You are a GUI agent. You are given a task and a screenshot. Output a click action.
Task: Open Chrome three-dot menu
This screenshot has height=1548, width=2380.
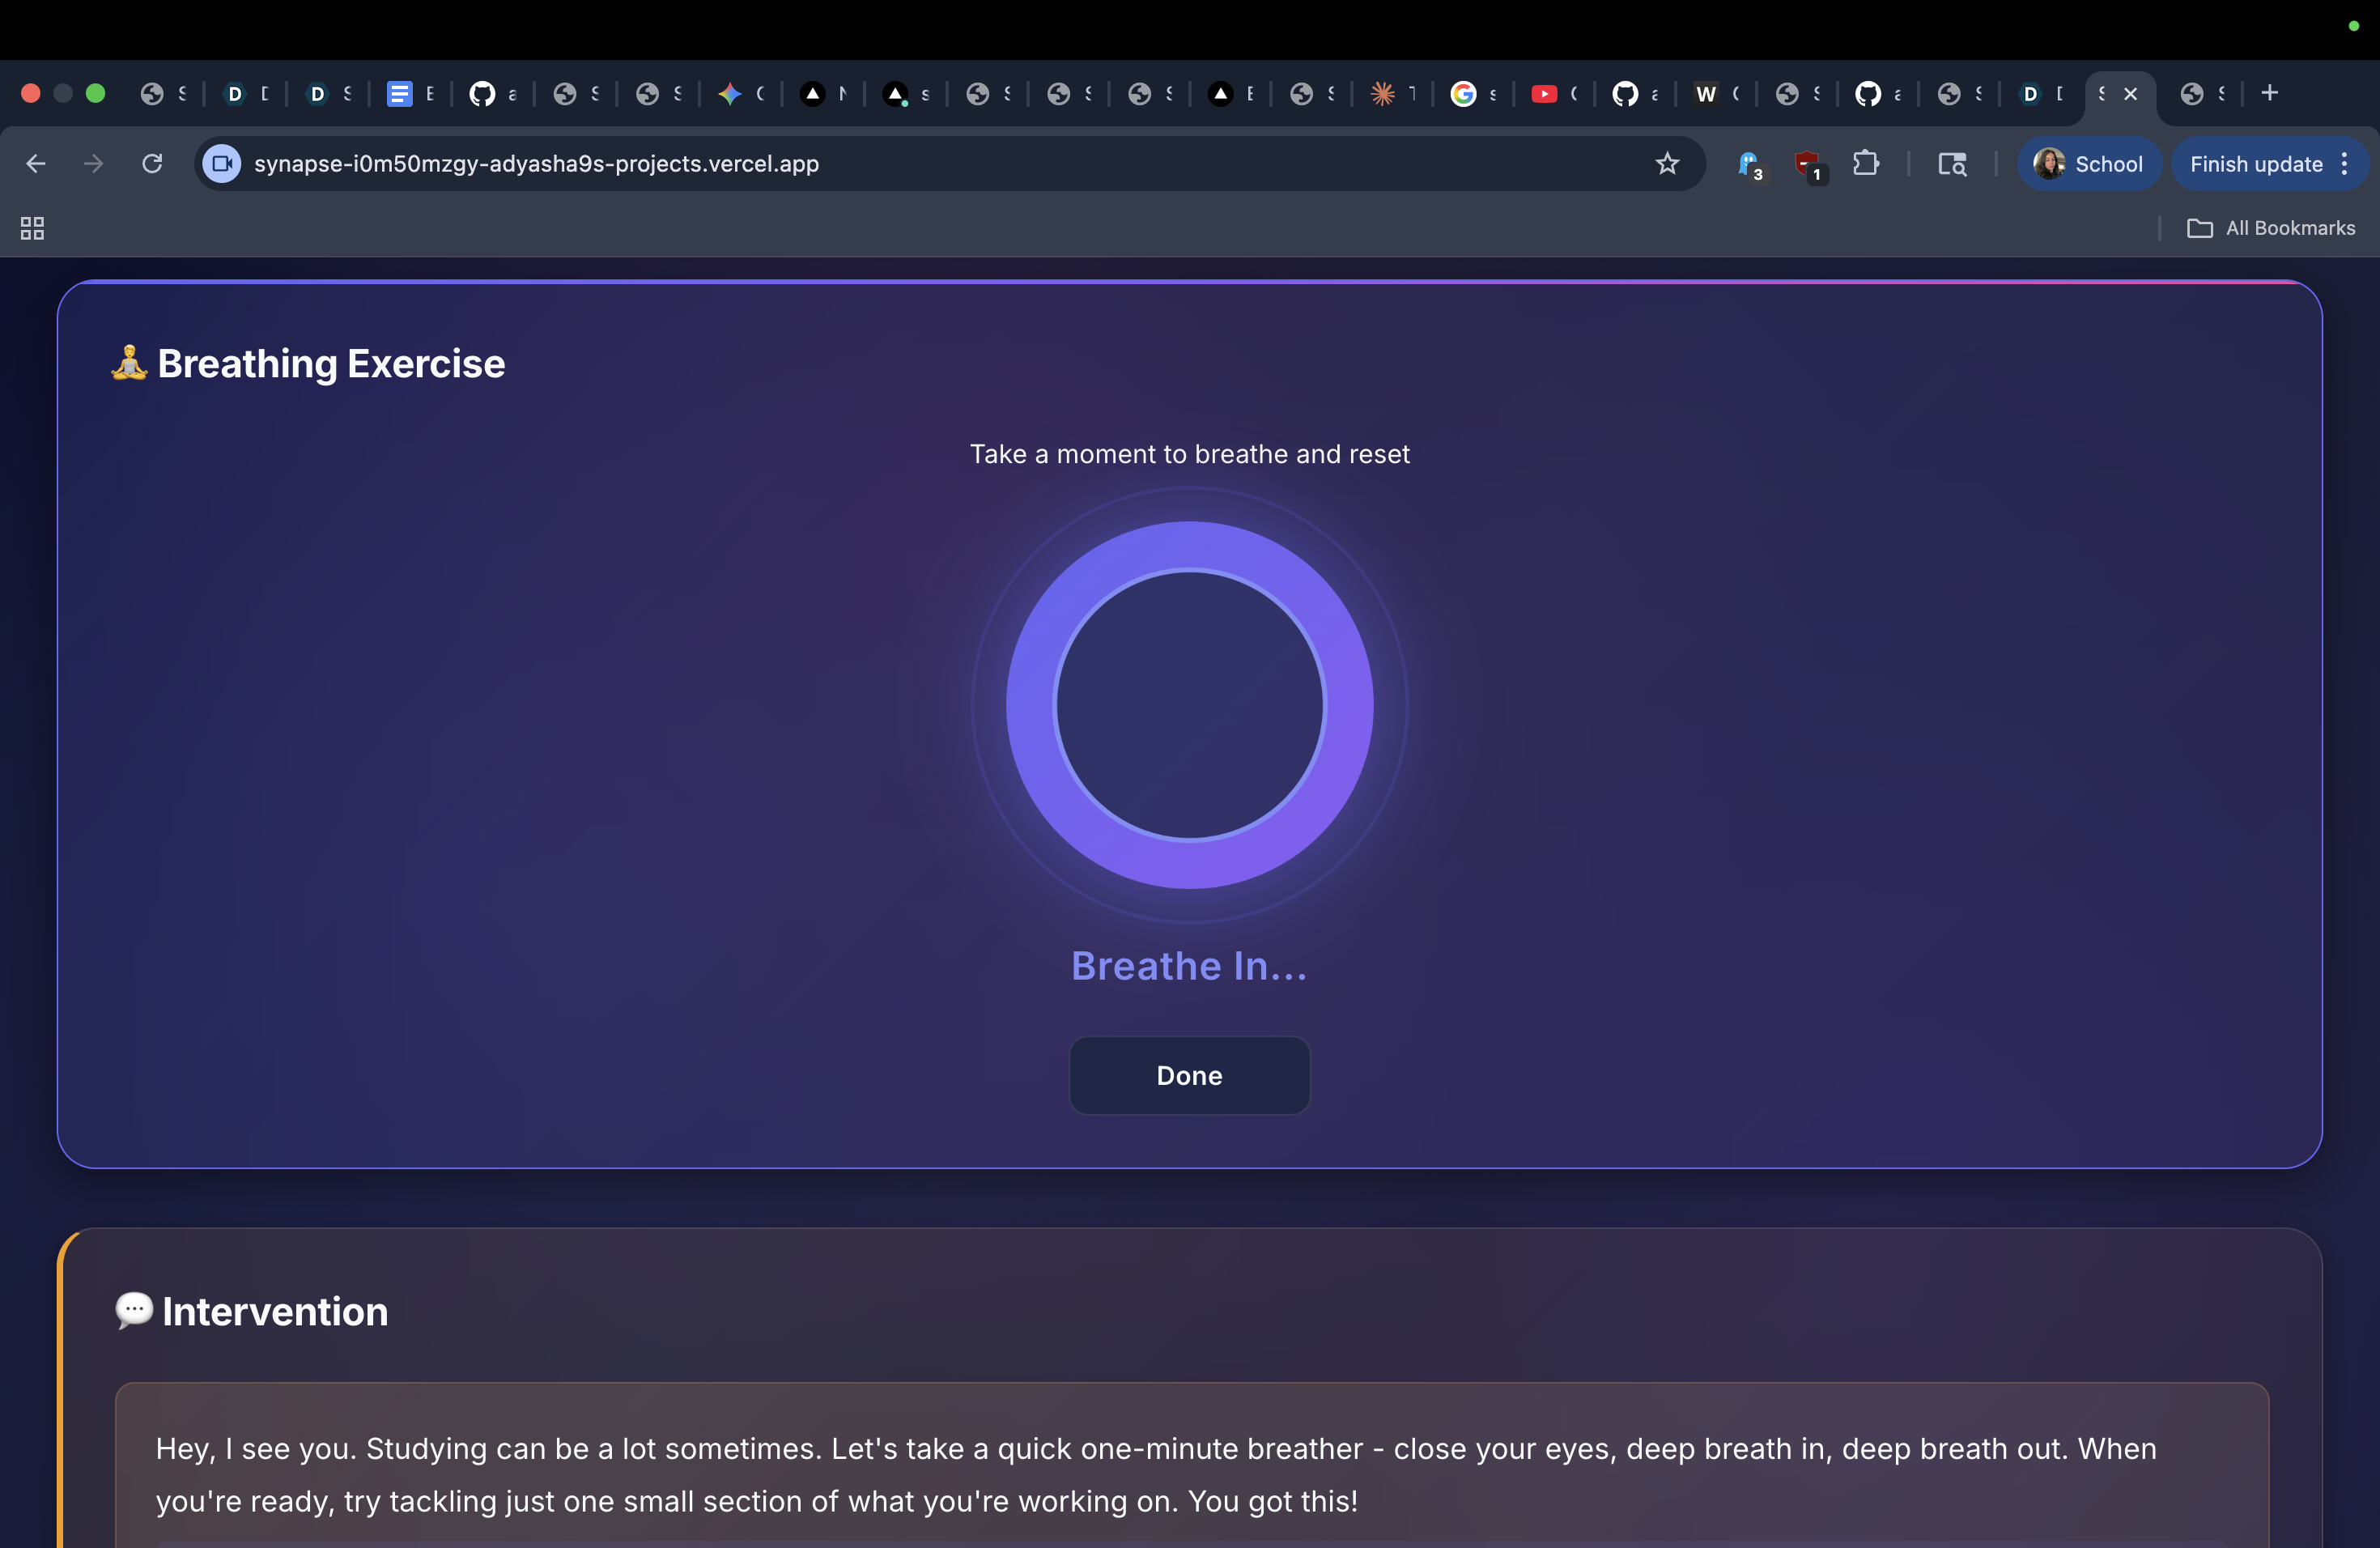(2344, 164)
